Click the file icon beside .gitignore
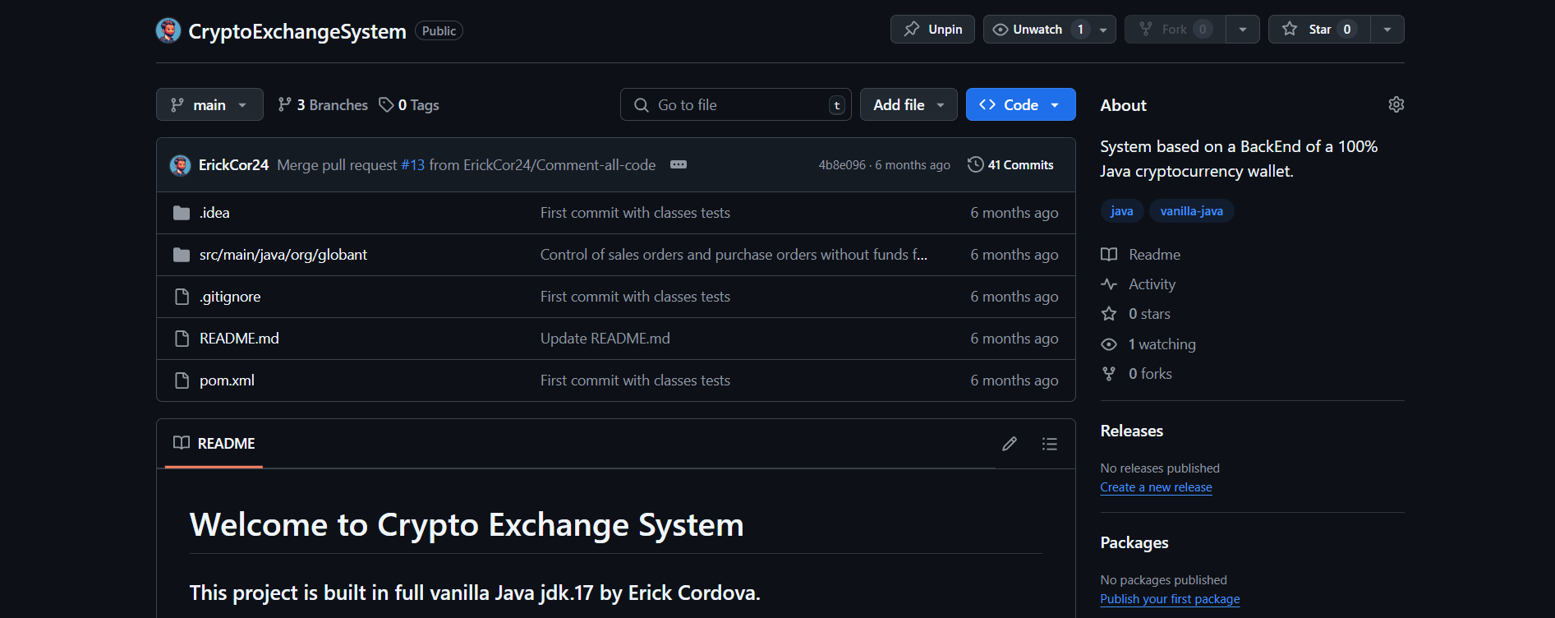1555x618 pixels. [x=182, y=297]
